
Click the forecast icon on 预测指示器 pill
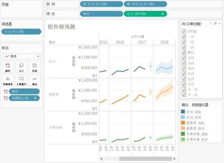coord(35,98)
